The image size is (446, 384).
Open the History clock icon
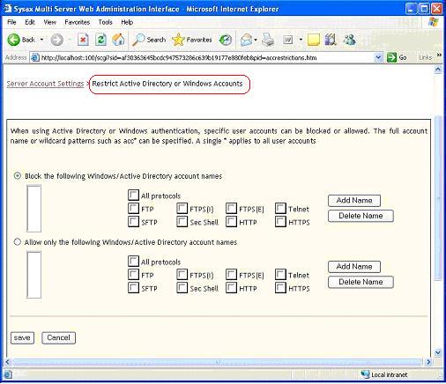pos(226,40)
